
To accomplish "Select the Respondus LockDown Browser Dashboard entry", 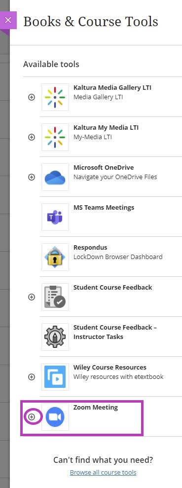I will pyautogui.click(x=118, y=252).
